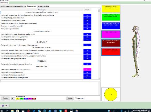Open the Mail app taskbar icon

click(23, 111)
